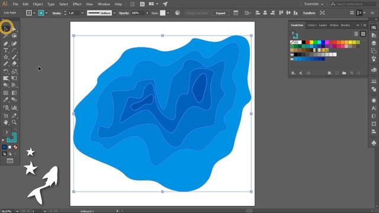The height and width of the screenshot is (213, 379).
Task: Click vertical align top icon
Action: coord(281,13)
